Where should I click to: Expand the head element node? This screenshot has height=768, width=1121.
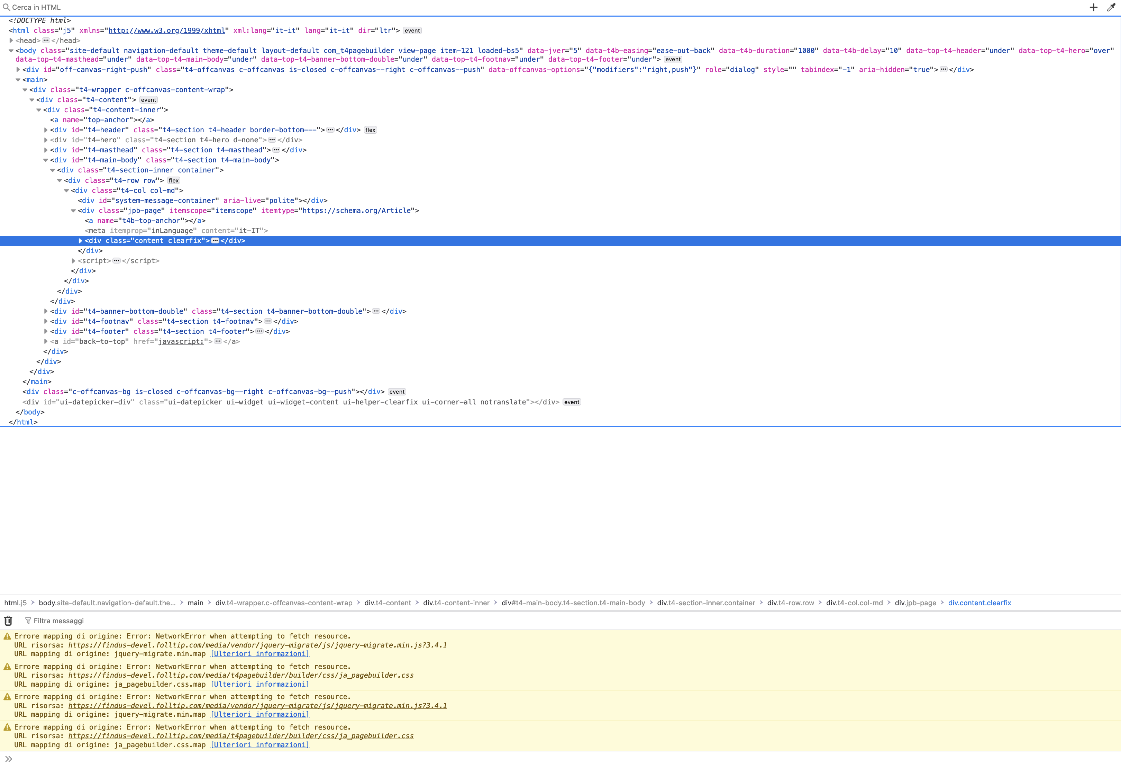pyautogui.click(x=11, y=41)
